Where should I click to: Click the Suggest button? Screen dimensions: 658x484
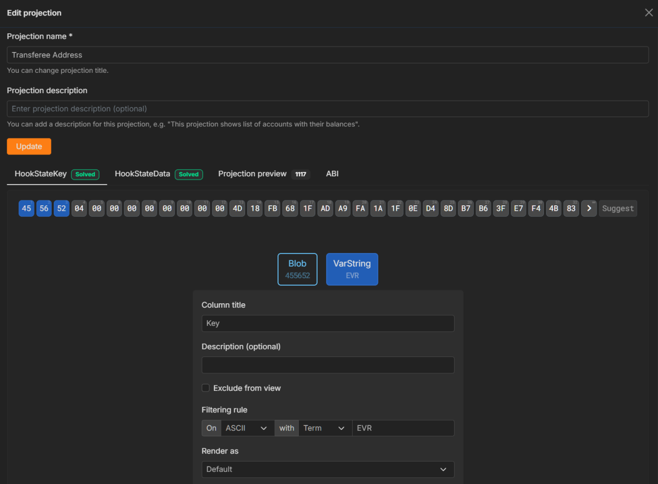pos(617,208)
